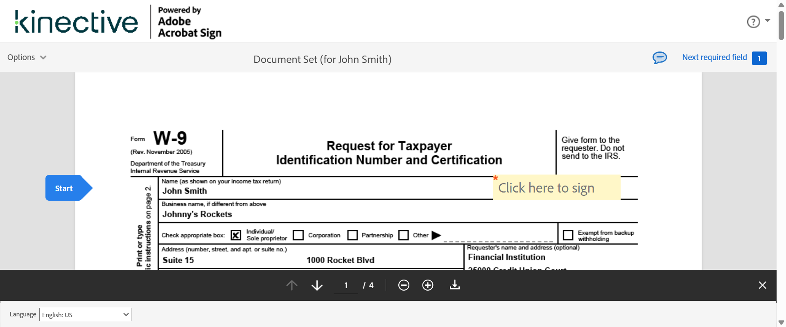This screenshot has width=786, height=327.
Task: Open the help question mark menu
Action: (x=753, y=22)
